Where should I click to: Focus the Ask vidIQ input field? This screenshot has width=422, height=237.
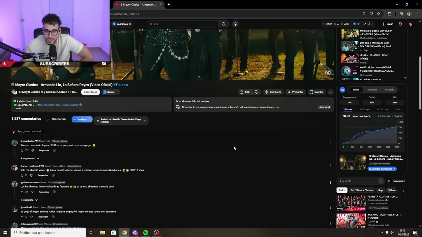(x=358, y=181)
